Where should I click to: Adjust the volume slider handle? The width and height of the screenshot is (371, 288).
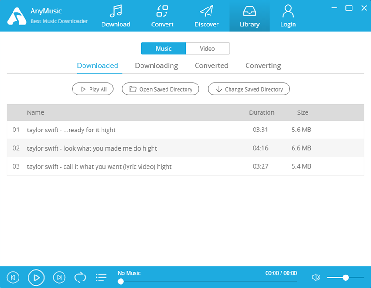pyautogui.click(x=345, y=277)
